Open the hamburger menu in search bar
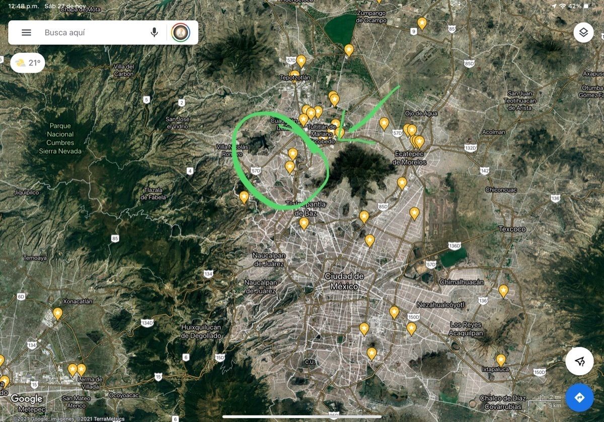 [x=26, y=33]
